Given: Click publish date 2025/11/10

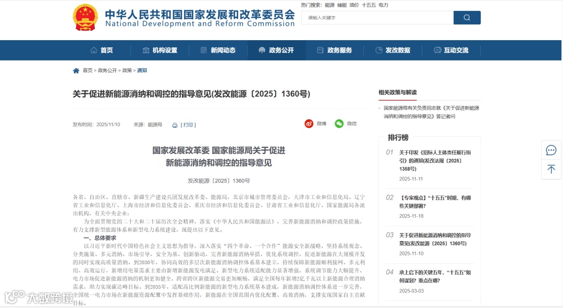Looking at the screenshot, I should (x=108, y=125).
